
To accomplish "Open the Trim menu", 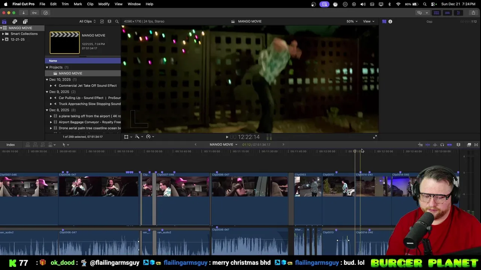I will coord(65,4).
